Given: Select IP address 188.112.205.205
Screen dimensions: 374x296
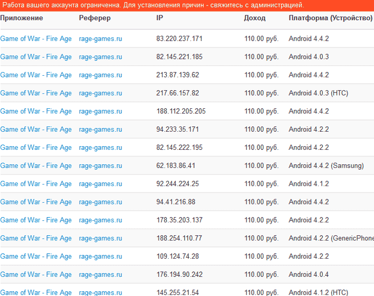Looking at the screenshot, I should pos(181,111).
